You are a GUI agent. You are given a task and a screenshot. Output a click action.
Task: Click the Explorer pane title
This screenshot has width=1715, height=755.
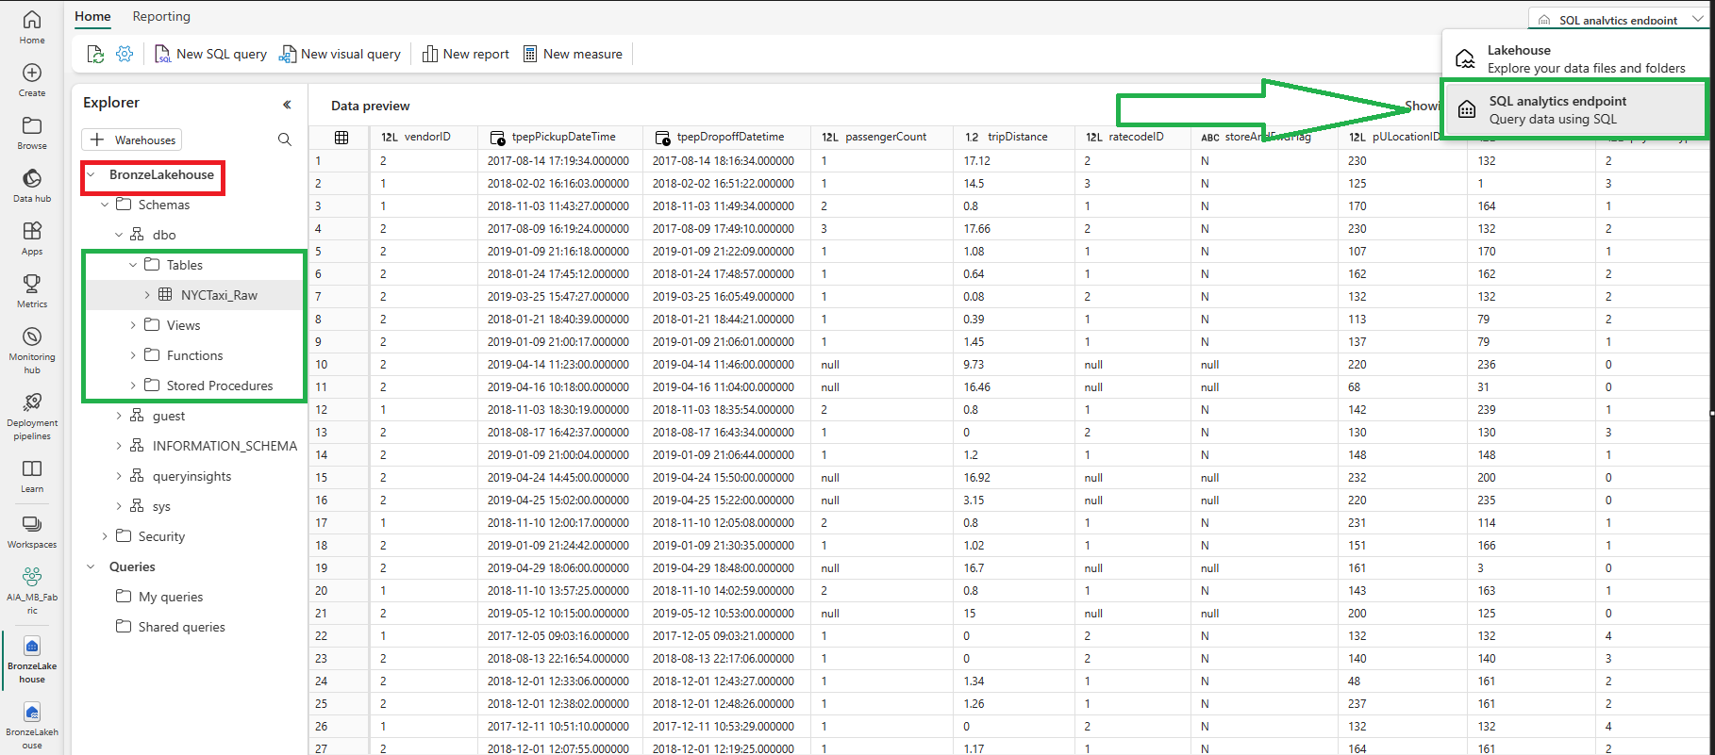tap(111, 103)
